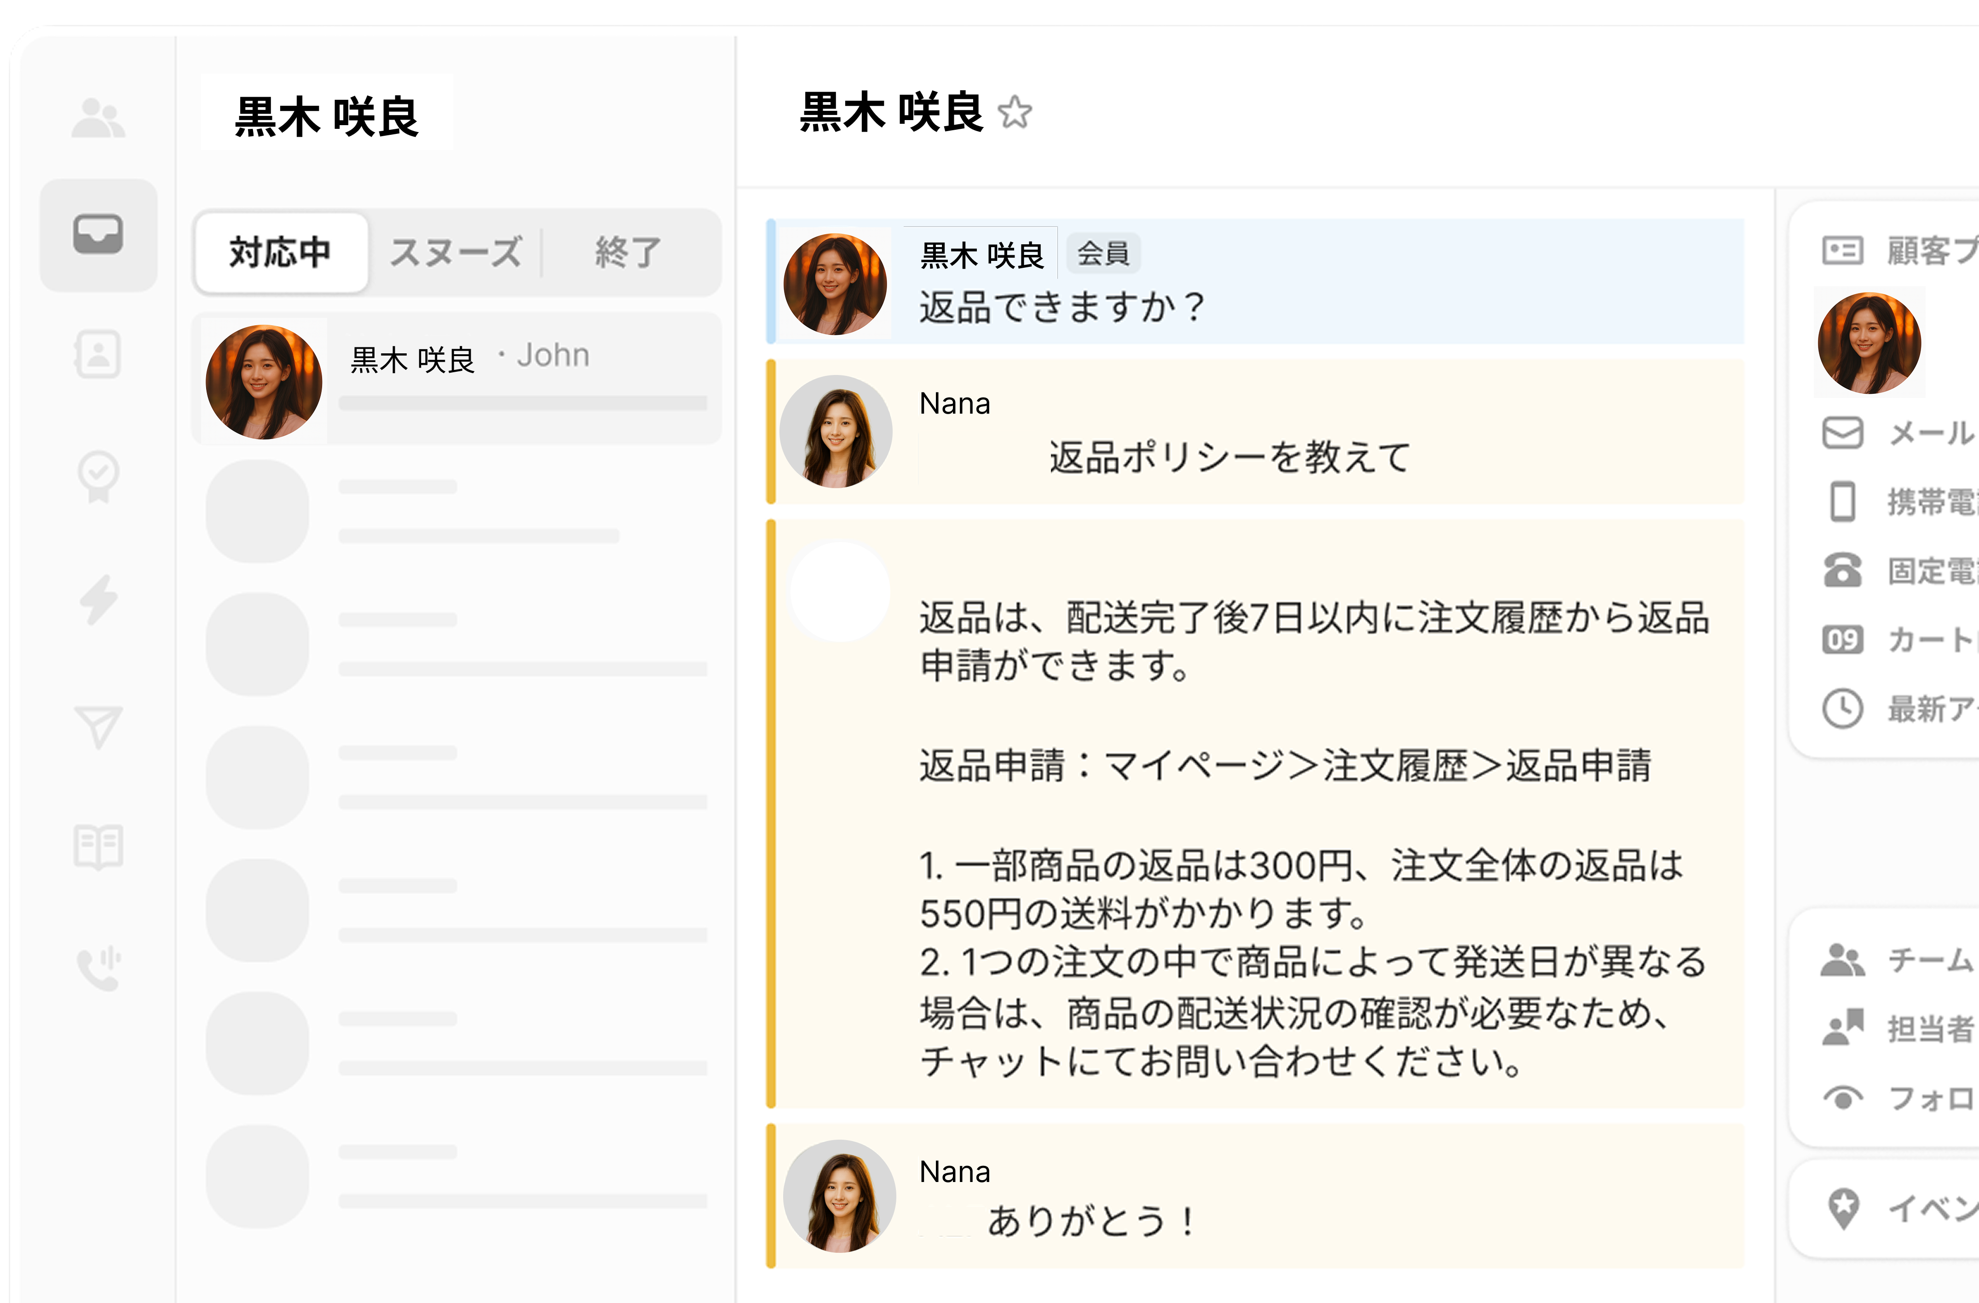Click the mobile phone icon in profile
The width and height of the screenshot is (1979, 1303).
tap(1842, 502)
